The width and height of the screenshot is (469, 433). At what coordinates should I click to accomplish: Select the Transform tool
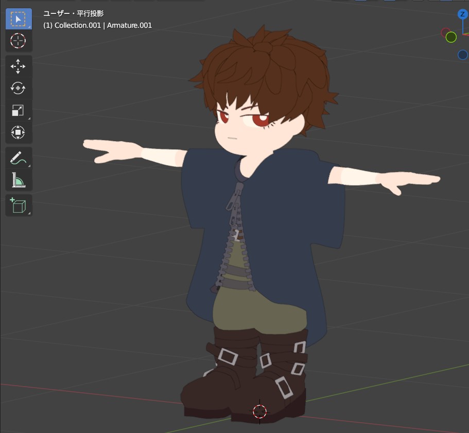tap(19, 132)
